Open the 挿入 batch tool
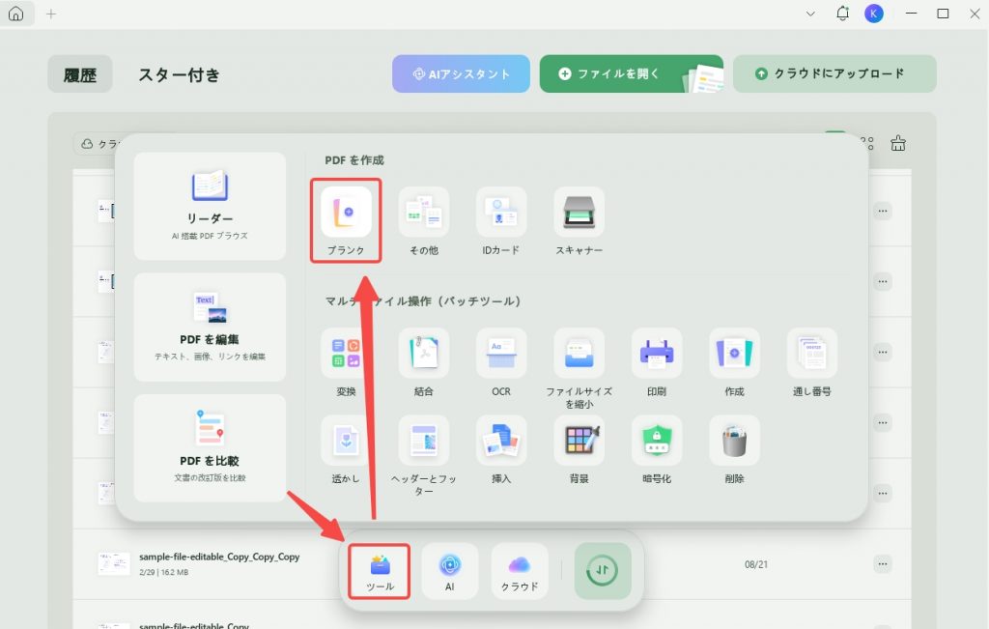The height and width of the screenshot is (629, 989). tap(501, 449)
